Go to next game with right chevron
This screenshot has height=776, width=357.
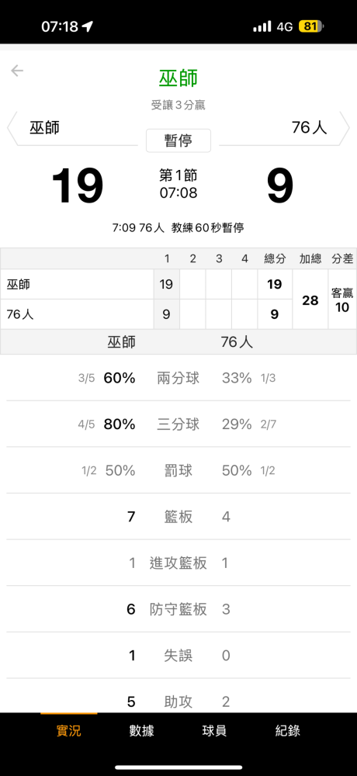[344, 128]
